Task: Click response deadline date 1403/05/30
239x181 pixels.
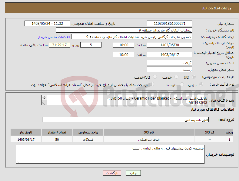Action: click(170, 45)
